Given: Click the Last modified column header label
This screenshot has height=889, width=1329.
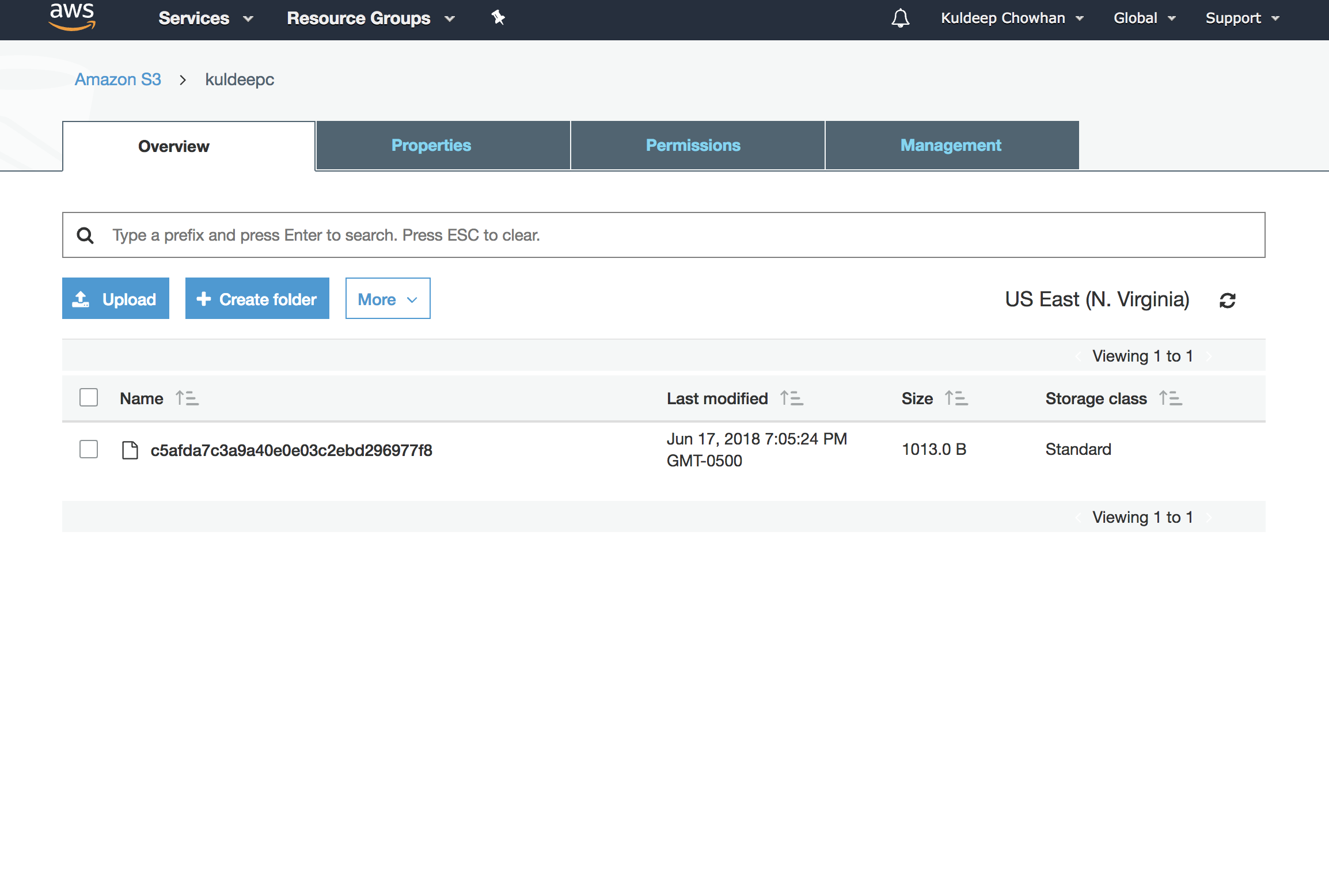Looking at the screenshot, I should 717,398.
